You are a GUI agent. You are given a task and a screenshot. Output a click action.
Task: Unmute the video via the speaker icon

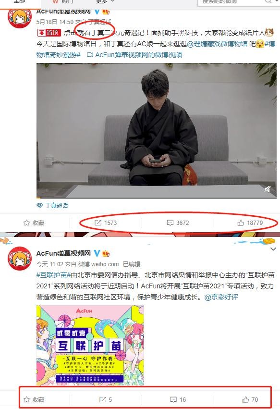(268, 189)
